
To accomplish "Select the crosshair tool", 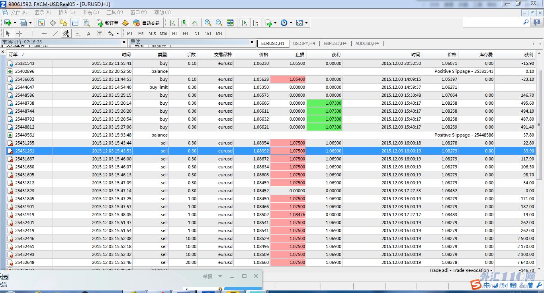I will [19, 34].
